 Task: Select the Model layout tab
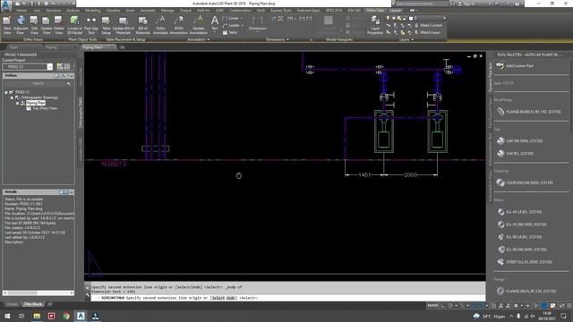click(x=12, y=304)
